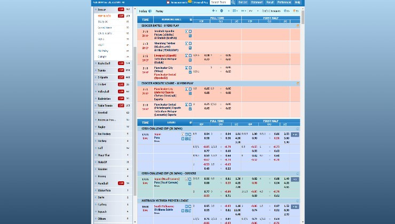
Task: Expand the Table Tennis category in sidebar
Action: click(x=113, y=106)
